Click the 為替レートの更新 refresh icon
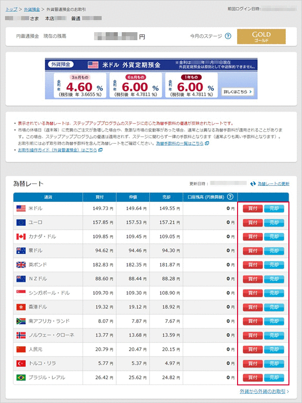 pos(253,184)
